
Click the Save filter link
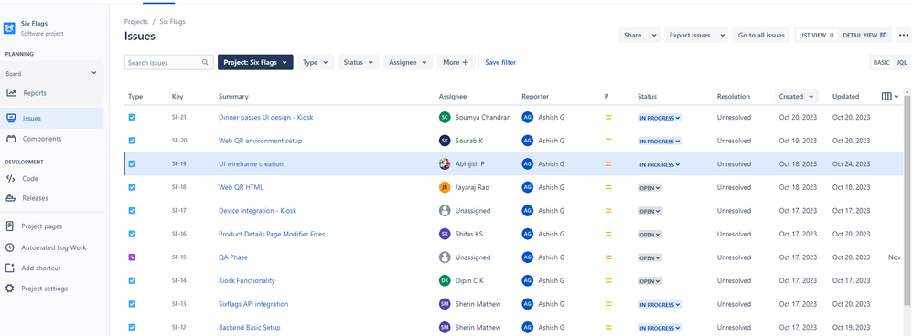(500, 62)
